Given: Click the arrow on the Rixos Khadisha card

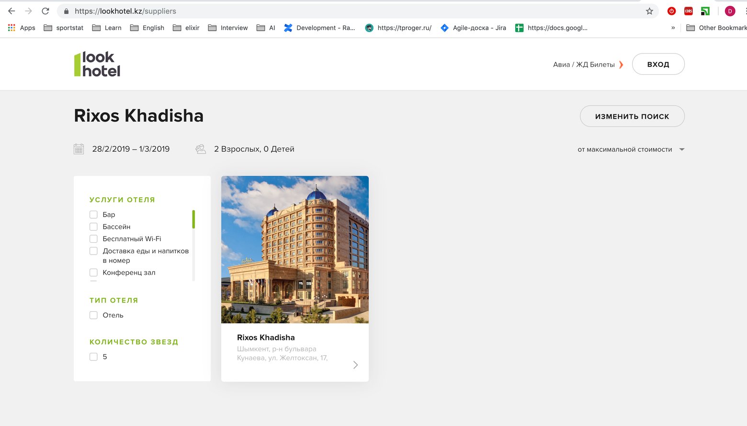Looking at the screenshot, I should coord(355,365).
